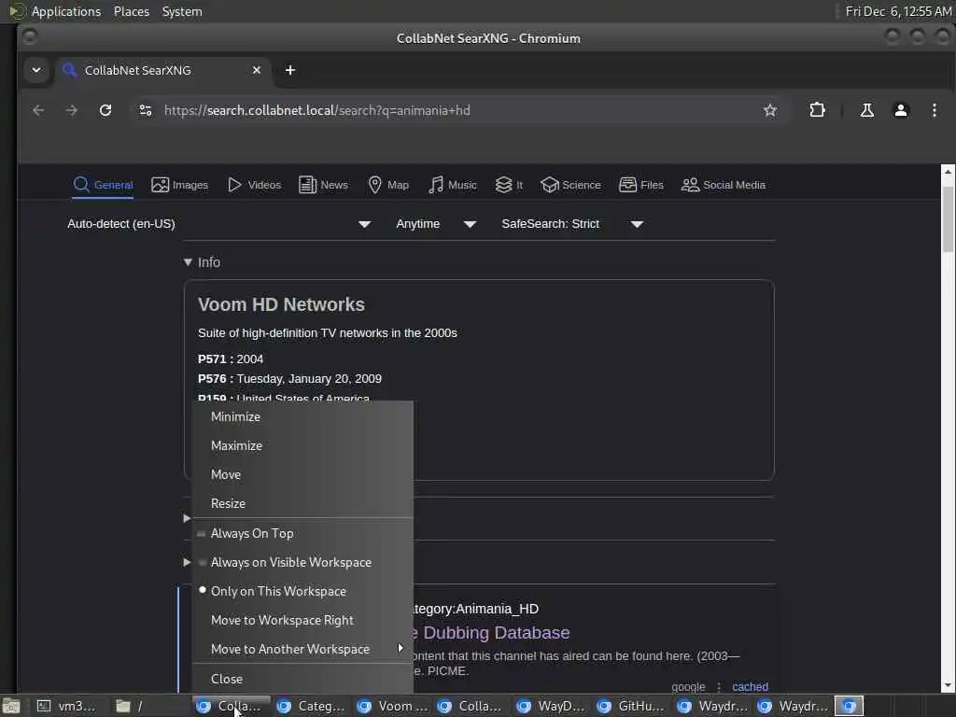This screenshot has width=956, height=717.
Task: Open the Music category tab
Action: (452, 185)
